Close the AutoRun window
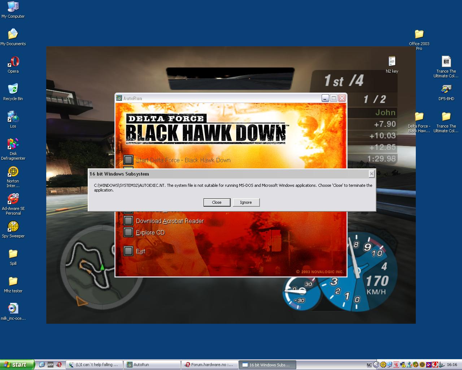The height and width of the screenshot is (370, 462). click(342, 98)
